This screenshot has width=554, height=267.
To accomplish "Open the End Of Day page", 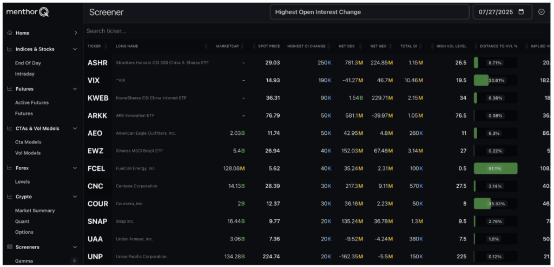I will tap(28, 63).
